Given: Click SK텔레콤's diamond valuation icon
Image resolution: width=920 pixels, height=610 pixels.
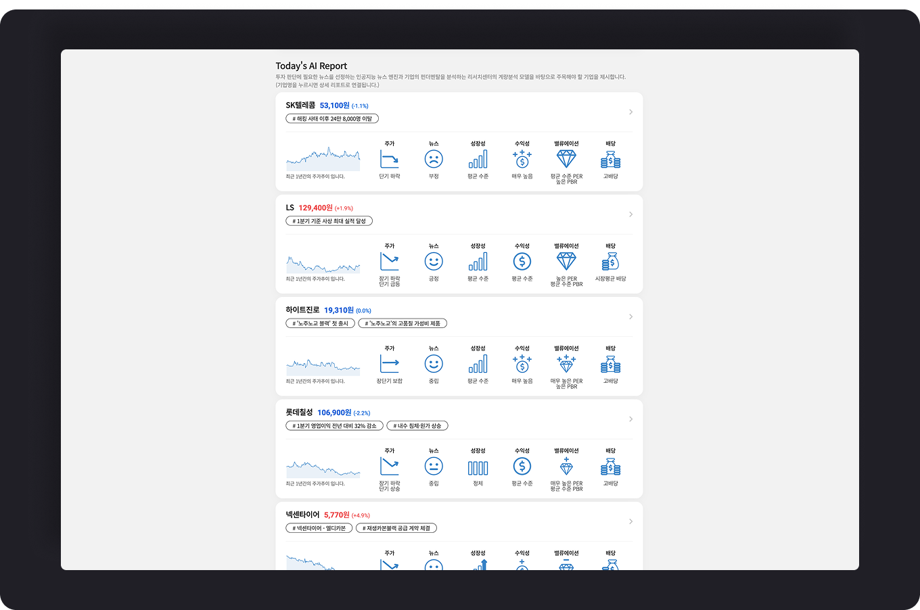Looking at the screenshot, I should (x=566, y=159).
